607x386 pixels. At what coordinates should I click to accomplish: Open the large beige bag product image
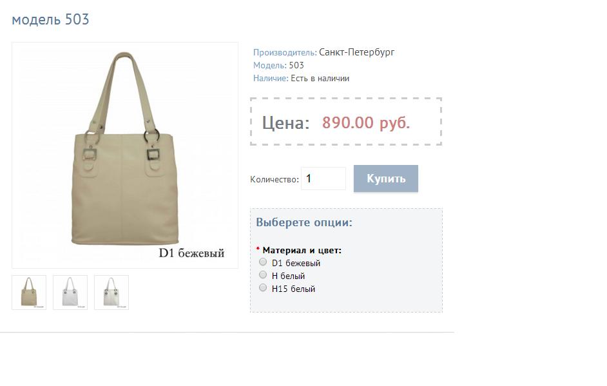tap(125, 155)
